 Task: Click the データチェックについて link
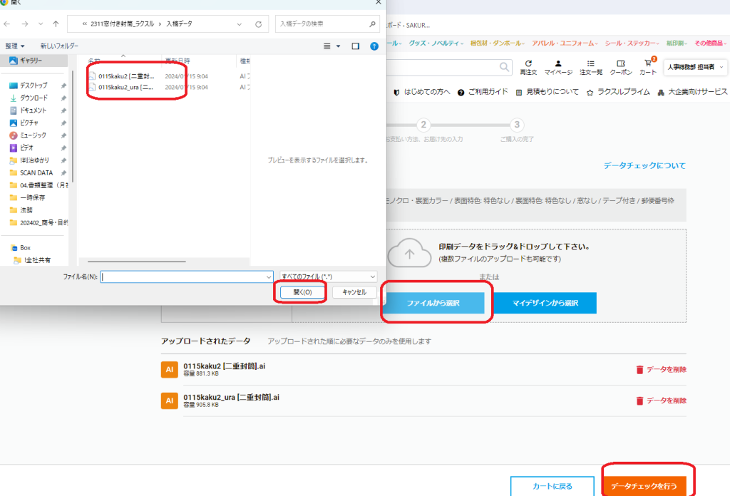[x=644, y=165]
